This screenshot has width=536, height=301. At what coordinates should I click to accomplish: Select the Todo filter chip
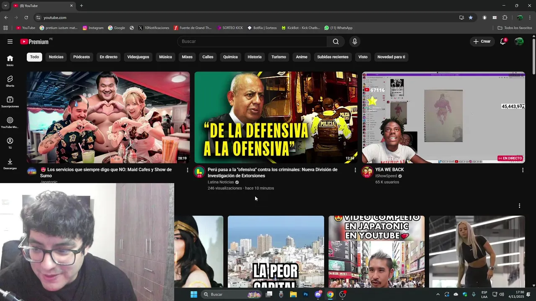34,57
